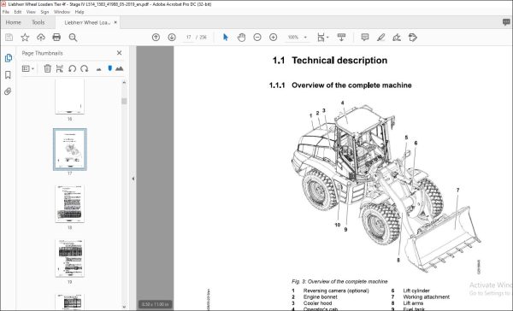Open the Sign menu

click(x=44, y=12)
